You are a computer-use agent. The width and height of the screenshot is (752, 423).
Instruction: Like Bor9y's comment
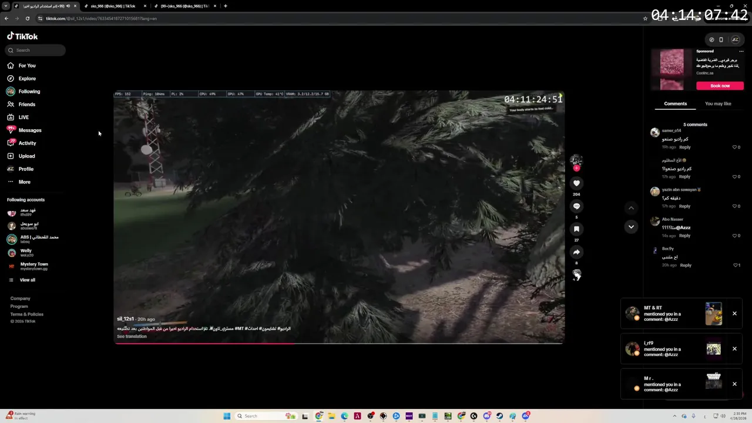pyautogui.click(x=736, y=265)
